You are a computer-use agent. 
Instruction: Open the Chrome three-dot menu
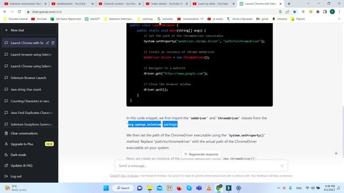(339, 12)
